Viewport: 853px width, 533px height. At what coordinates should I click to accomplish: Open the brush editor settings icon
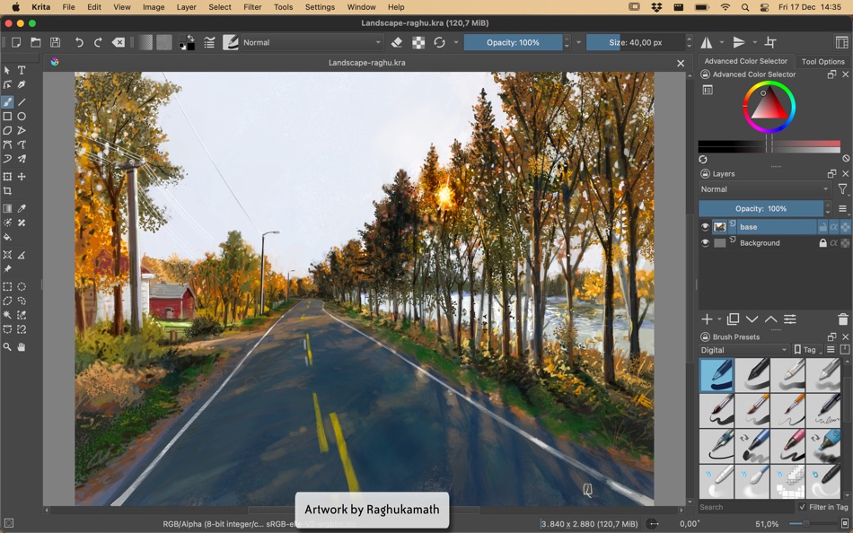(x=209, y=42)
